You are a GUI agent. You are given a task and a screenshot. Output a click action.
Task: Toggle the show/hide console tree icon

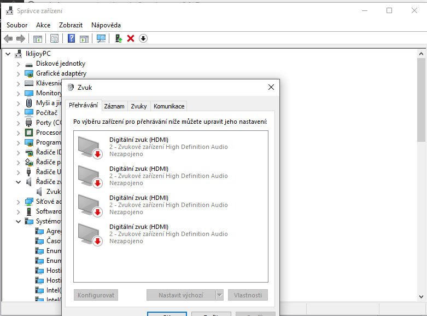[38, 38]
